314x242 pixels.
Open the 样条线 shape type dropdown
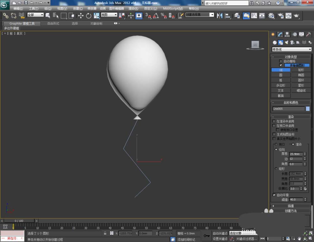tap(291, 49)
